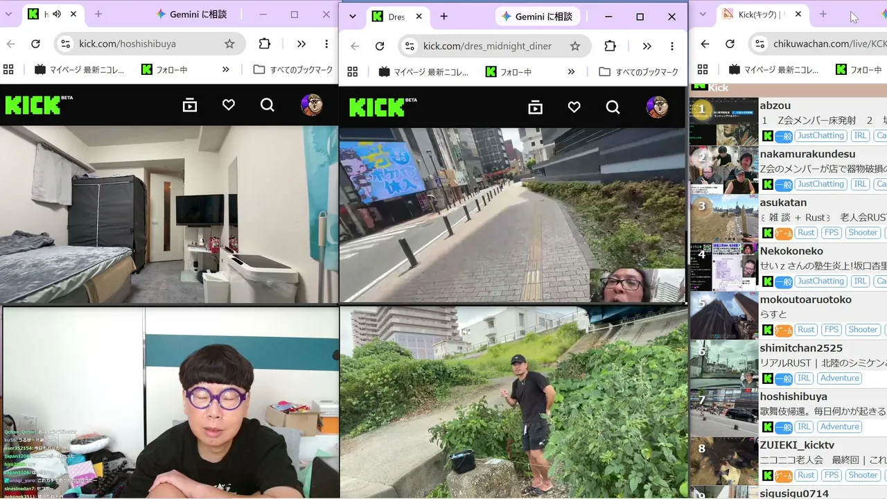Open Kick search on the dres_midnight_diner page
Screen dimensions: 887x499
click(x=613, y=107)
